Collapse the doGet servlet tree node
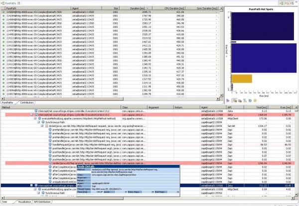 42,126
